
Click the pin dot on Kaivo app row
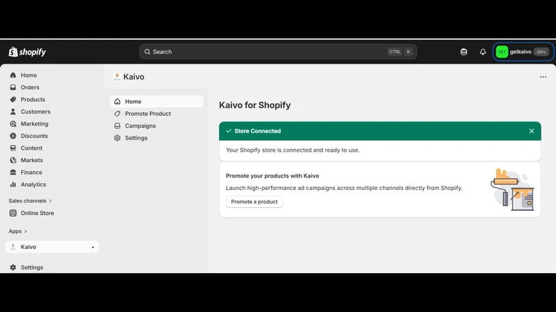tap(93, 248)
